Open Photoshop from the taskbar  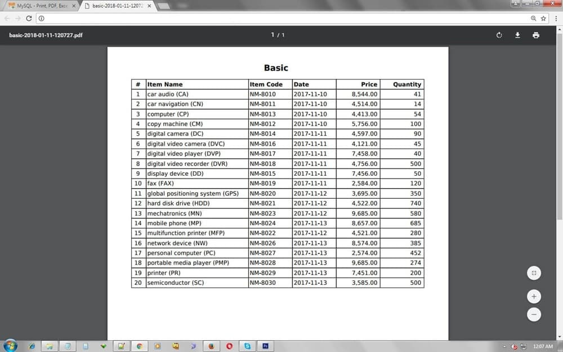click(265, 346)
